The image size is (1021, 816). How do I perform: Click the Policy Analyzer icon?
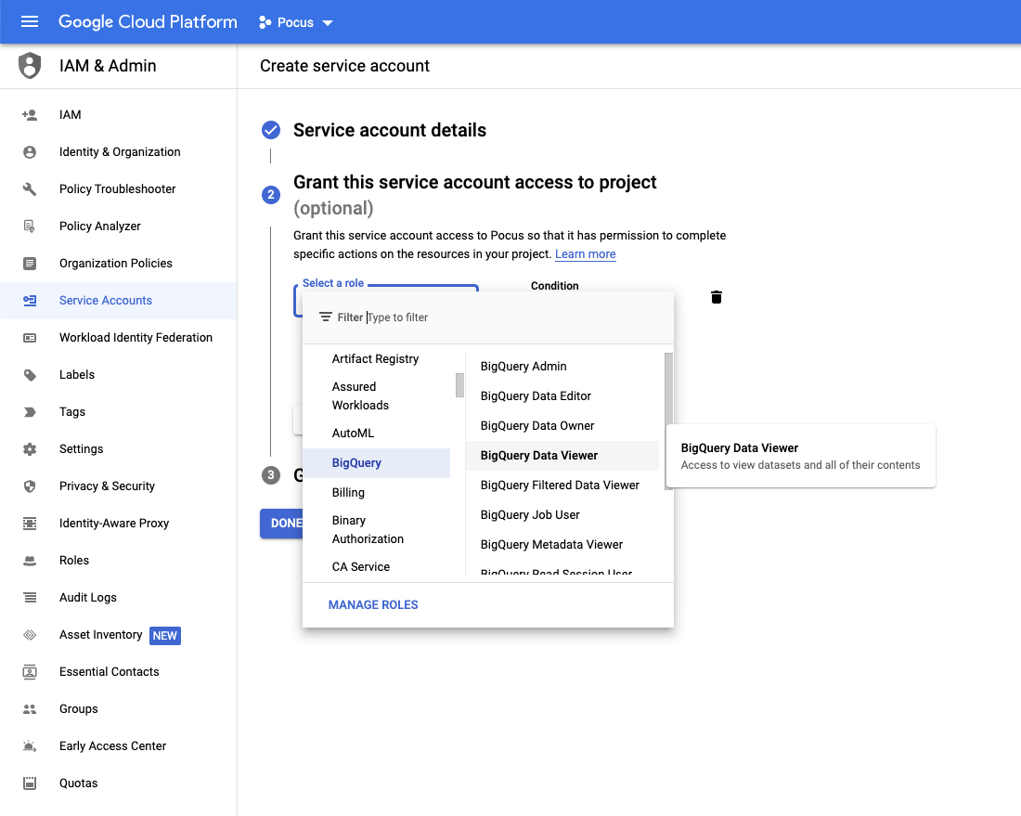[30, 227]
